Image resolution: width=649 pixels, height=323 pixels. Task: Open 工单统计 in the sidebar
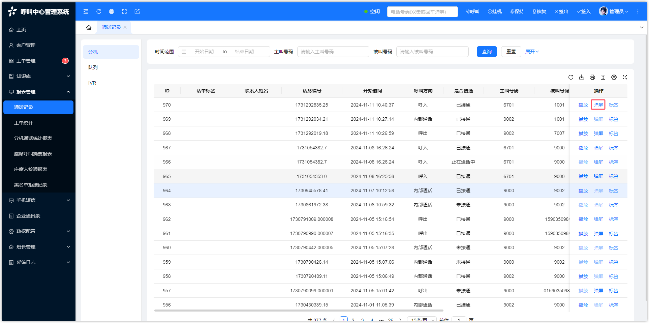(24, 123)
